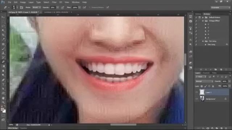Open the eraser Mode dropdown
Screen dimensions: 232x130
36,7
